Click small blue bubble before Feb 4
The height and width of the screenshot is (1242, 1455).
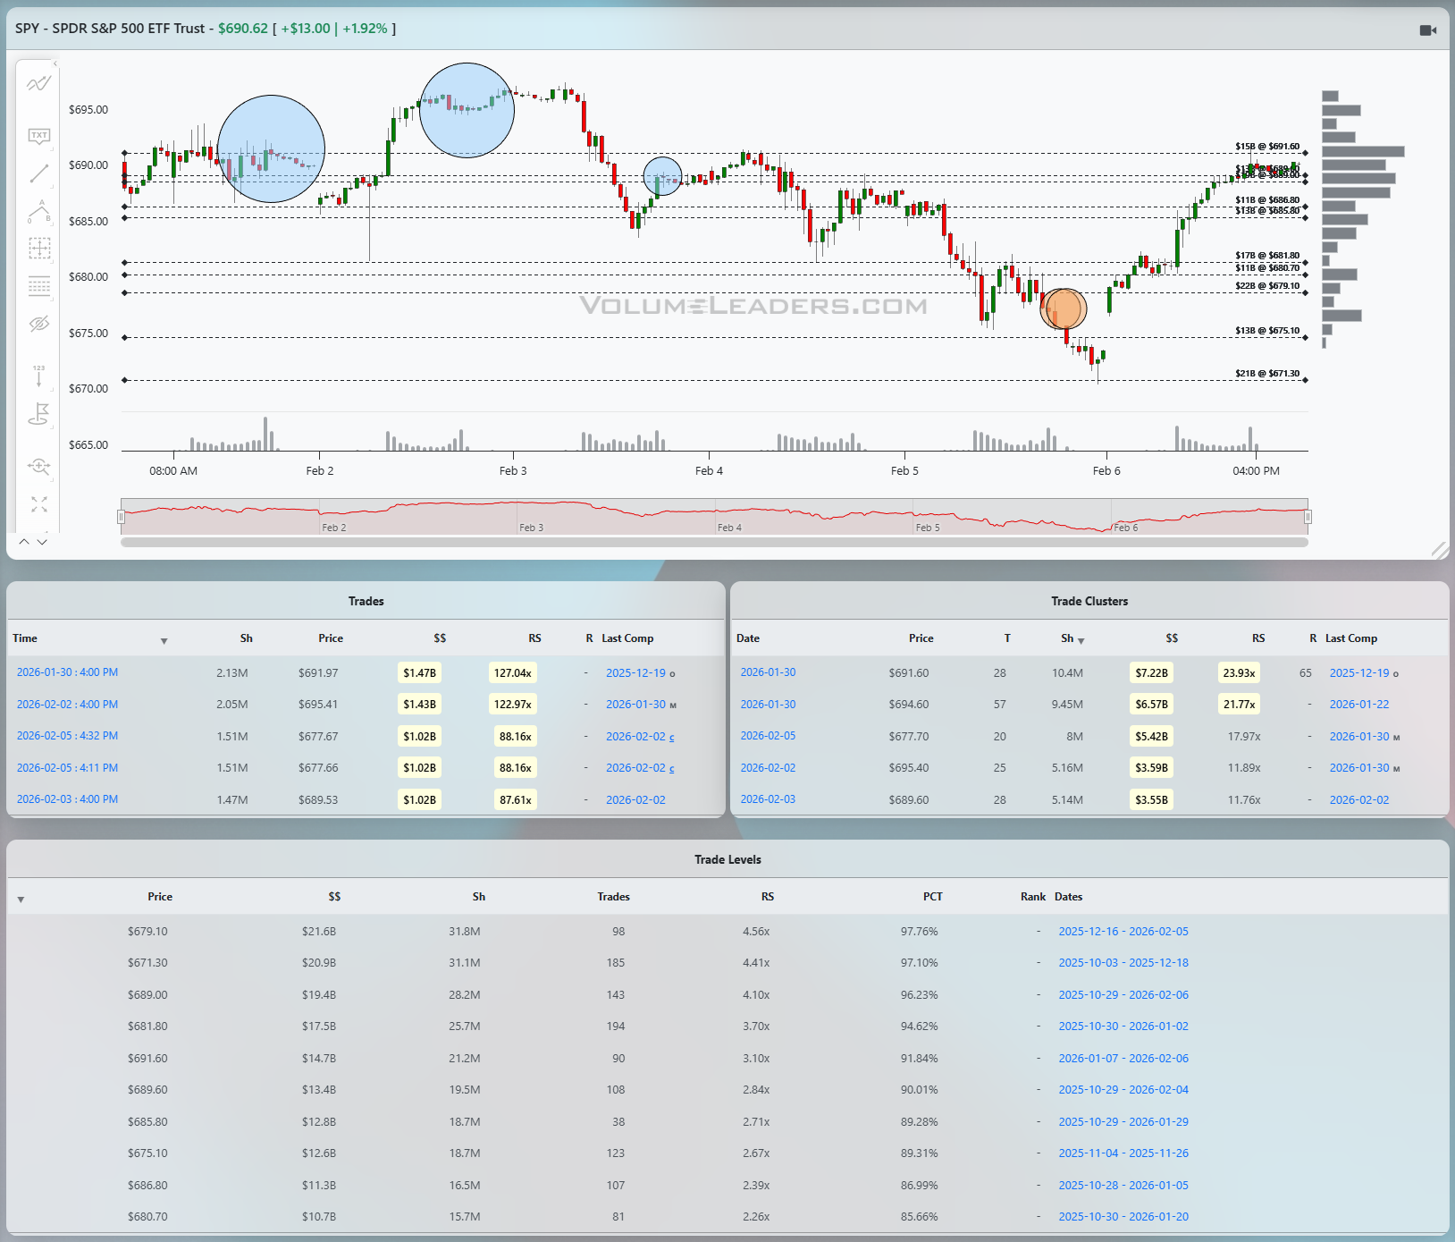[662, 176]
